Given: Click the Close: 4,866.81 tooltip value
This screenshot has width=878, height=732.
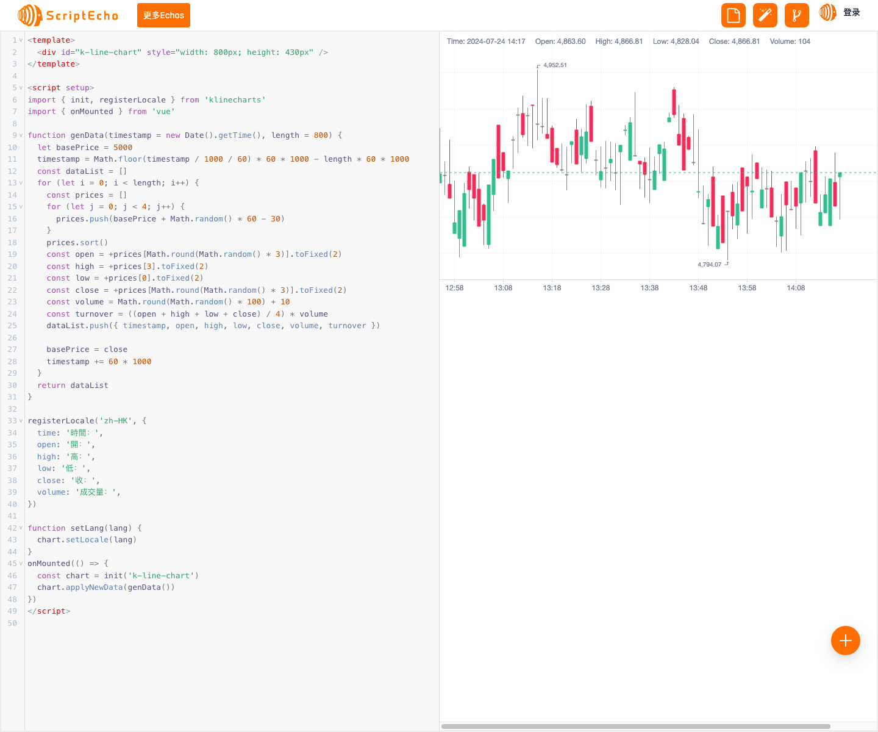Looking at the screenshot, I should [x=734, y=41].
